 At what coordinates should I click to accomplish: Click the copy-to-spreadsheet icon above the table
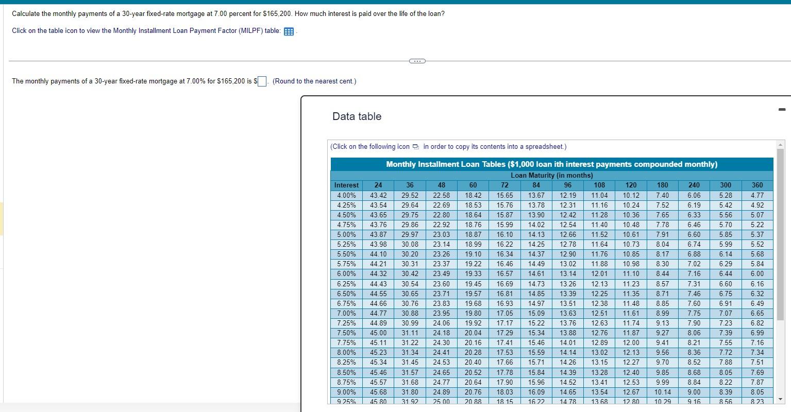pyautogui.click(x=416, y=146)
